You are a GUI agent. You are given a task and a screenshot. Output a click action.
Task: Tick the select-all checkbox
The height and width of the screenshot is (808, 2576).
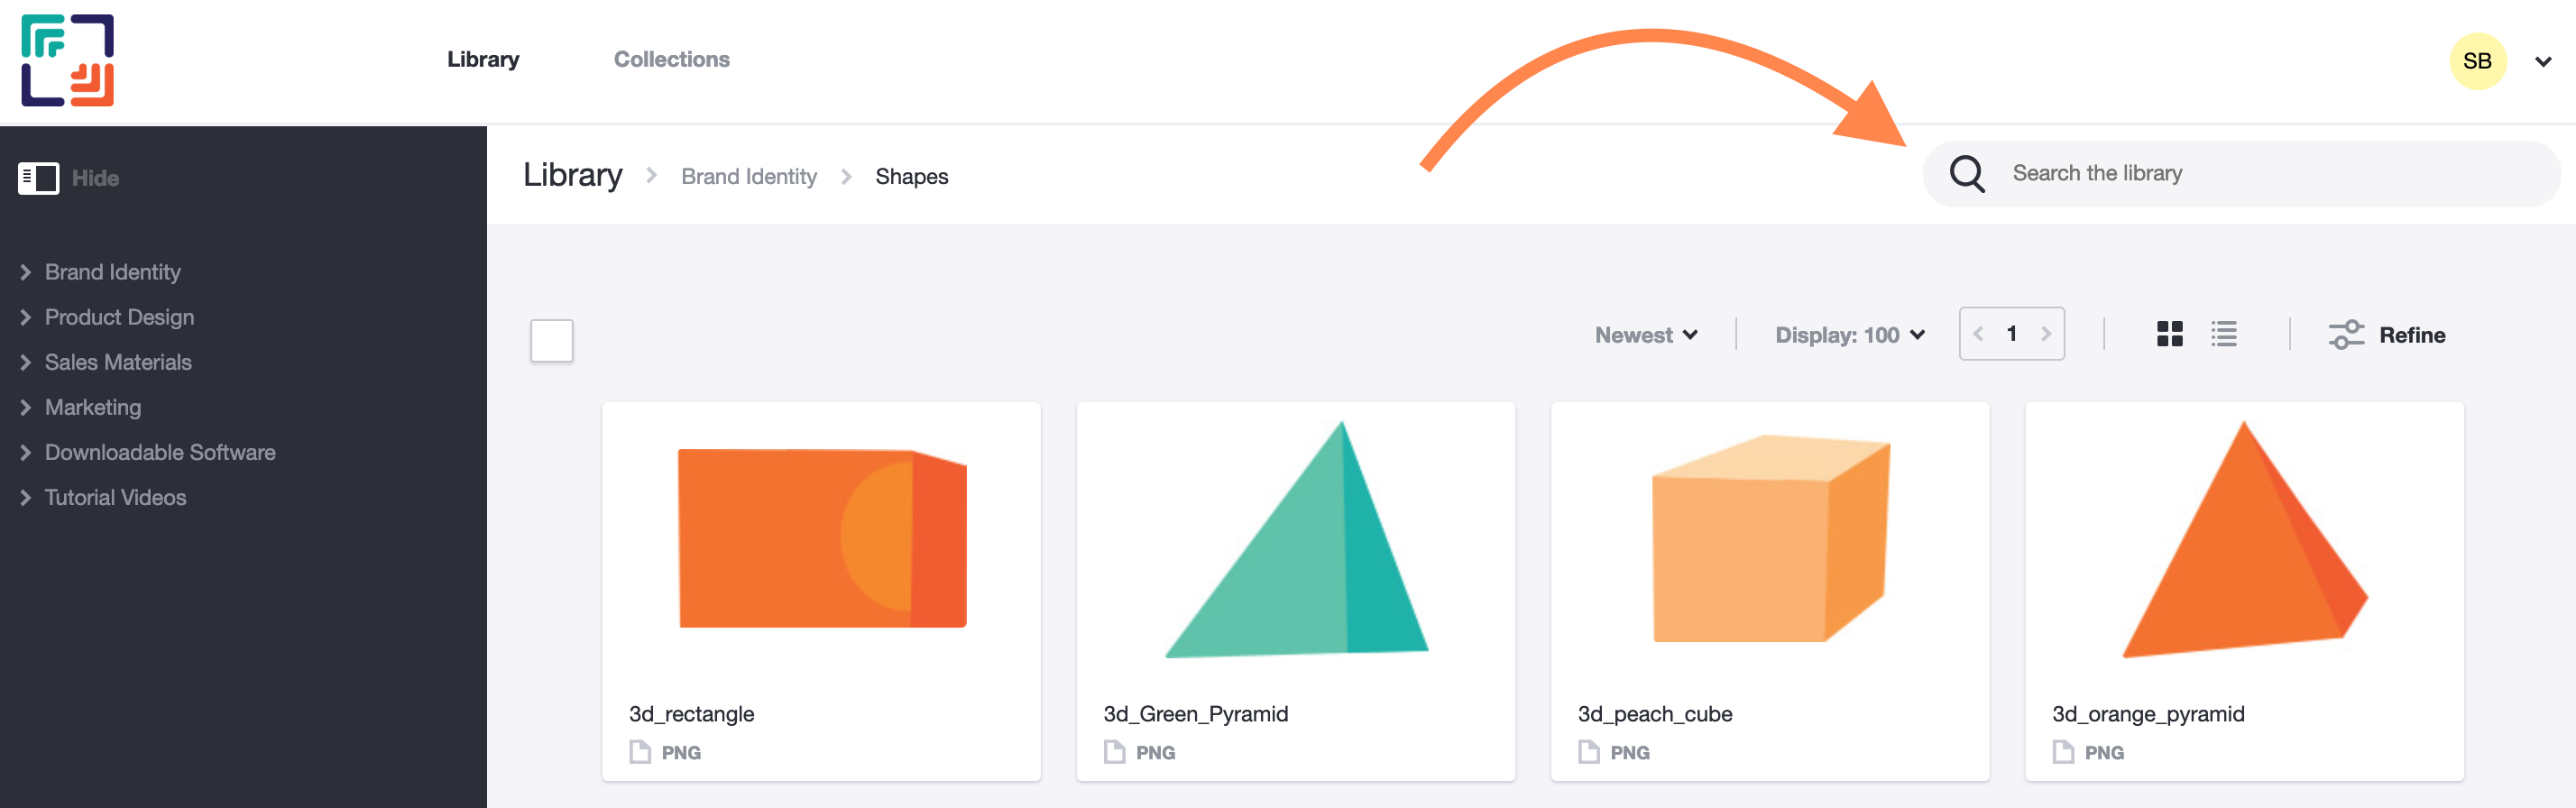click(551, 341)
